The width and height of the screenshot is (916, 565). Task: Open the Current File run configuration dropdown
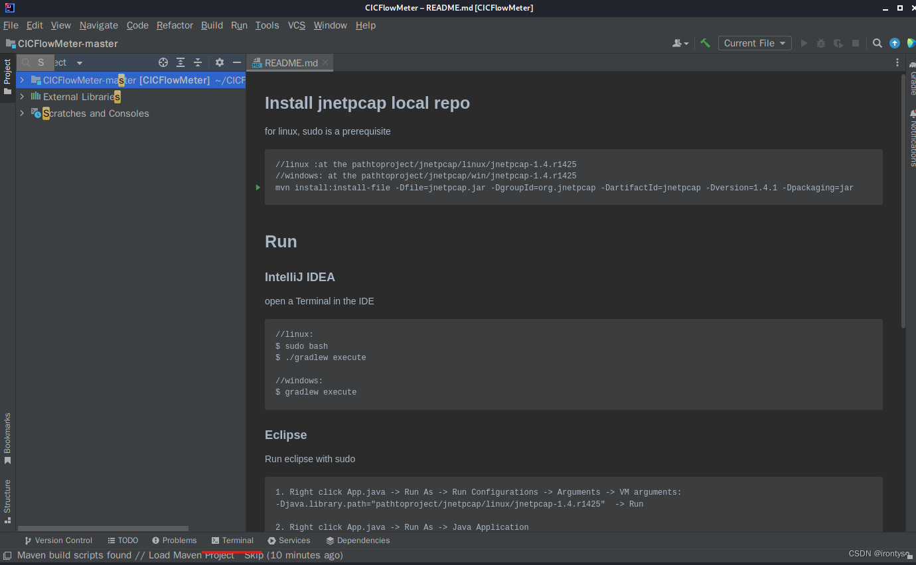(x=755, y=42)
